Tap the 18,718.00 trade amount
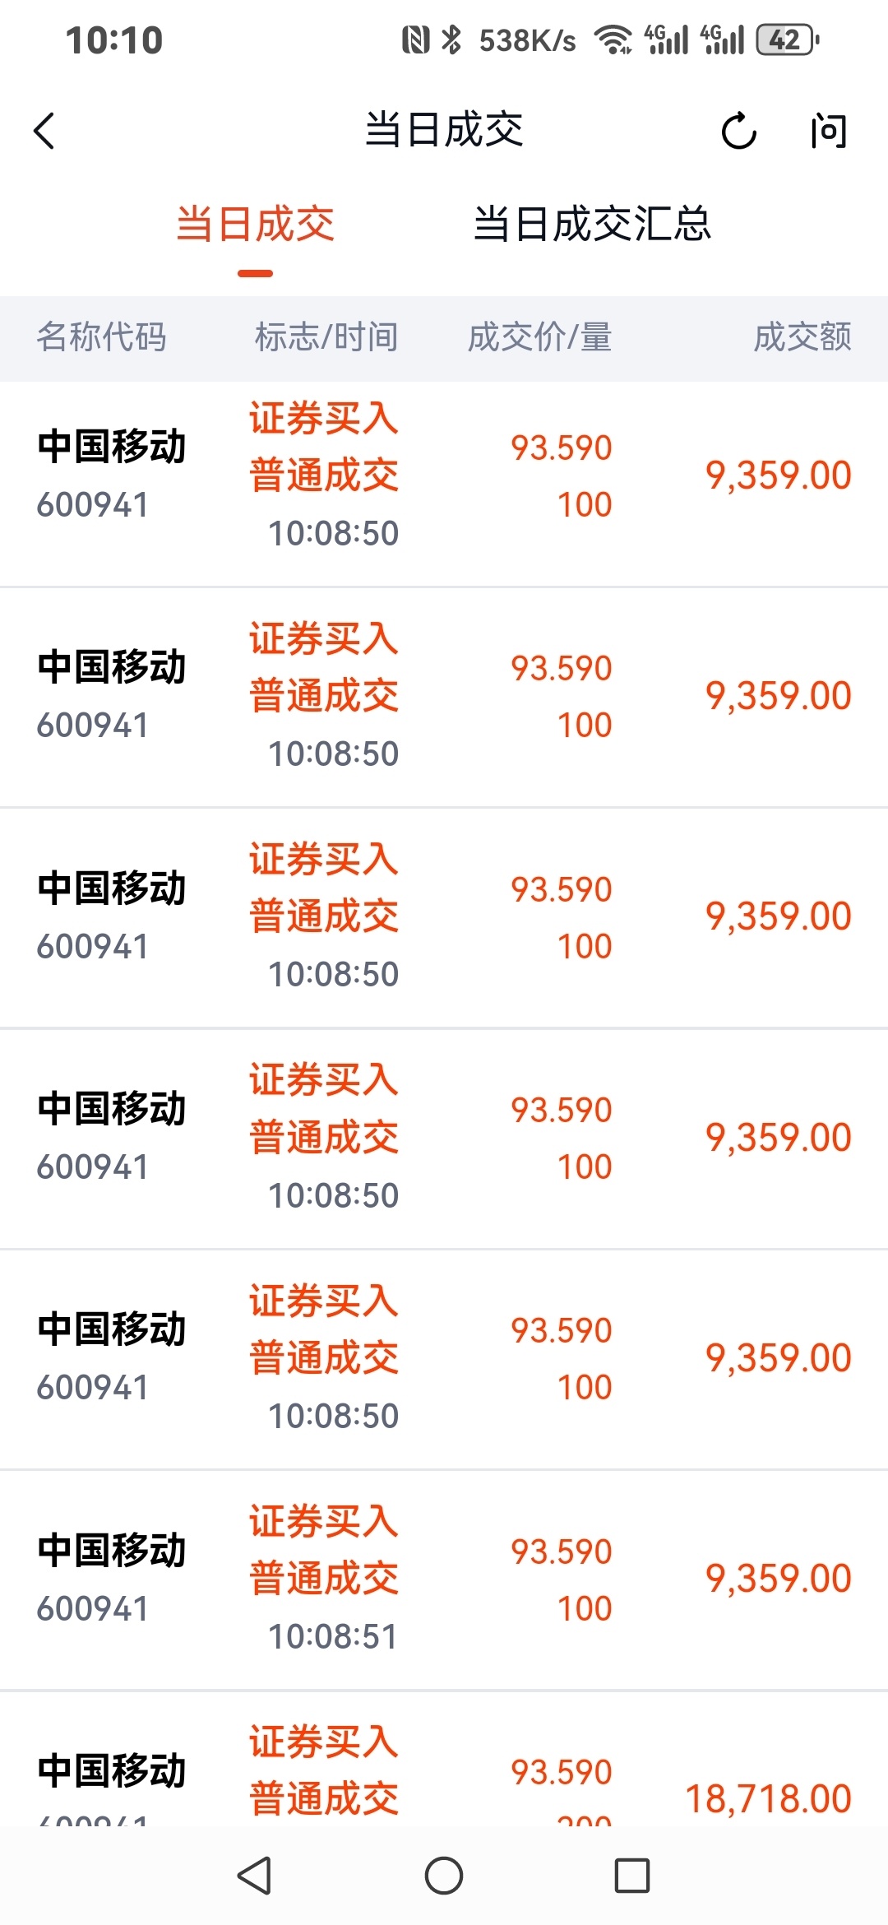888x1925 pixels. point(768,1798)
